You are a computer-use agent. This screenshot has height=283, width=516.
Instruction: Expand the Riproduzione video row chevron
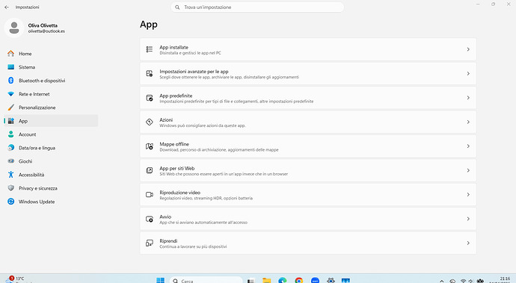click(468, 195)
